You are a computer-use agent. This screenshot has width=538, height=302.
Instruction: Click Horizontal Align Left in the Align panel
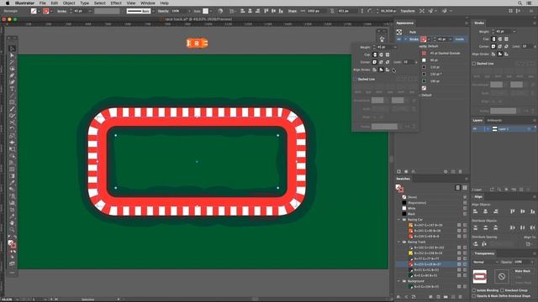(476, 211)
